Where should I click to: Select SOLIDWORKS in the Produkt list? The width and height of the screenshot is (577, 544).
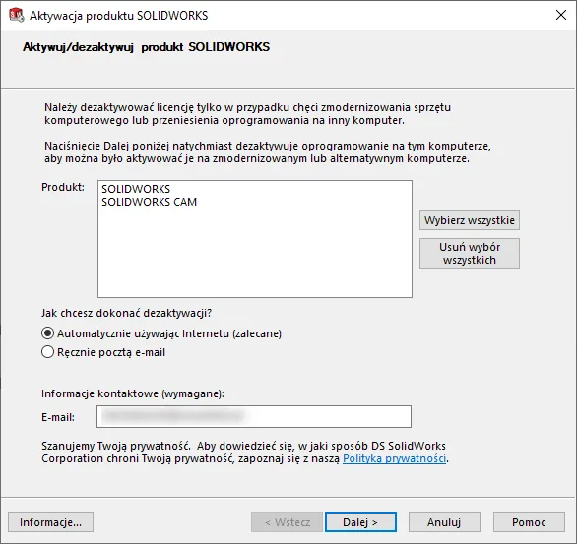pyautogui.click(x=136, y=189)
